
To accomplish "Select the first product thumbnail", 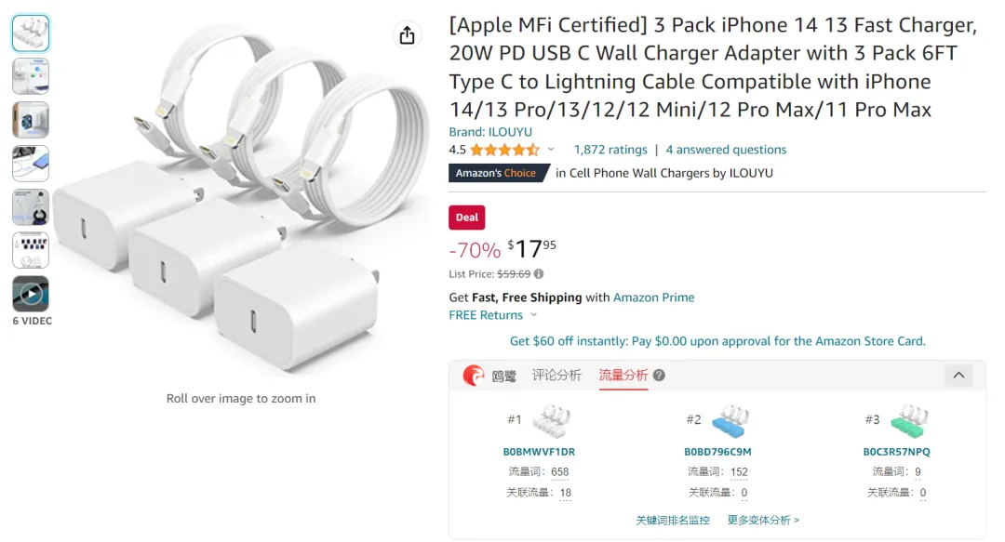I will coord(30,33).
